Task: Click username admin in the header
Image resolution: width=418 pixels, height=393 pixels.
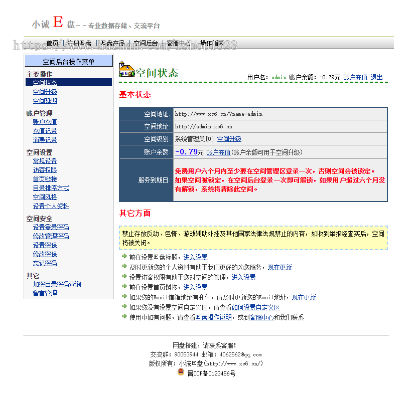Action: [279, 77]
